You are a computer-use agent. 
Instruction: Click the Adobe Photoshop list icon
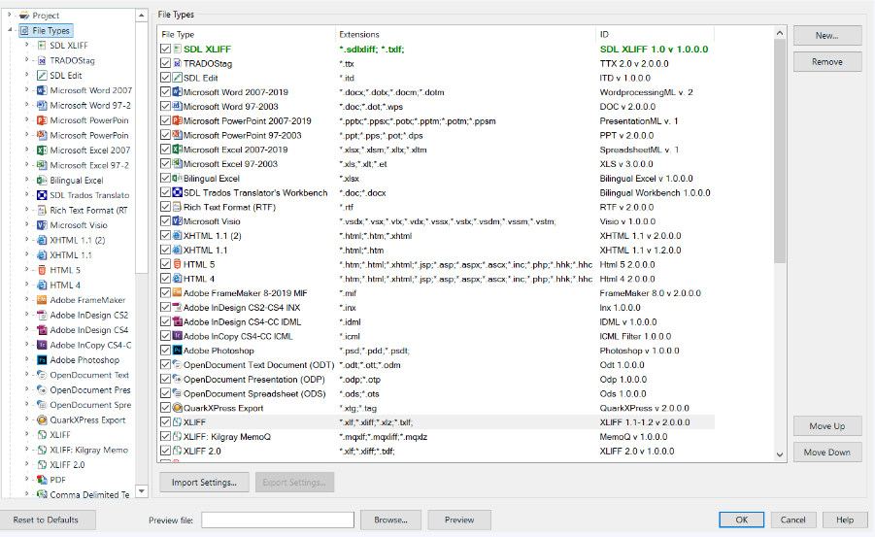(x=178, y=351)
